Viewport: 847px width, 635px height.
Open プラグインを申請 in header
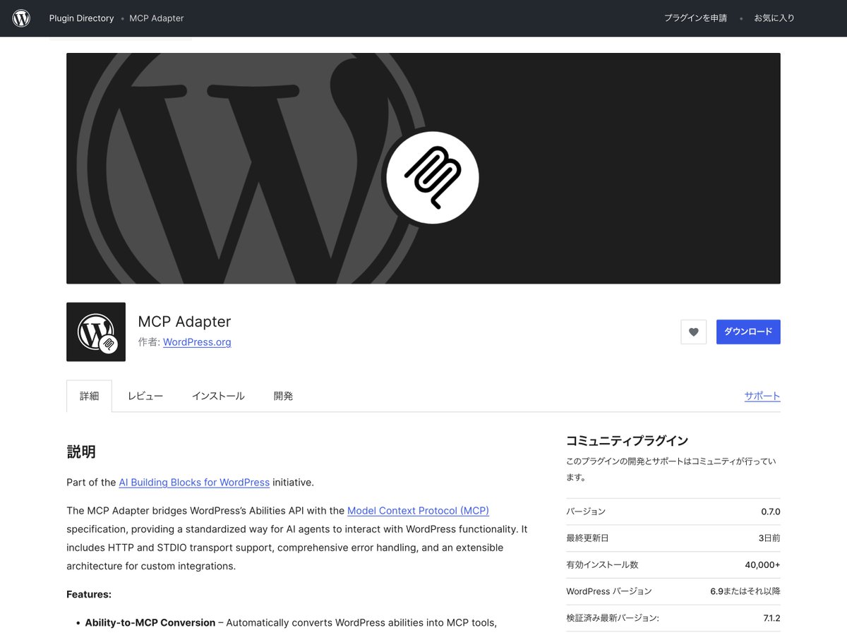tap(695, 18)
